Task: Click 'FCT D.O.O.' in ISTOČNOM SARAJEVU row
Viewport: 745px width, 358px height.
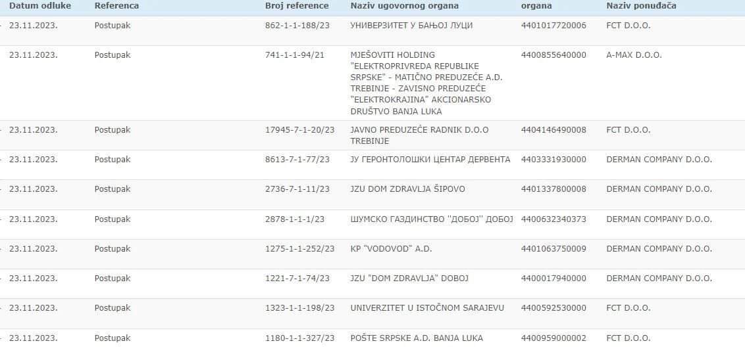Action: (x=628, y=307)
